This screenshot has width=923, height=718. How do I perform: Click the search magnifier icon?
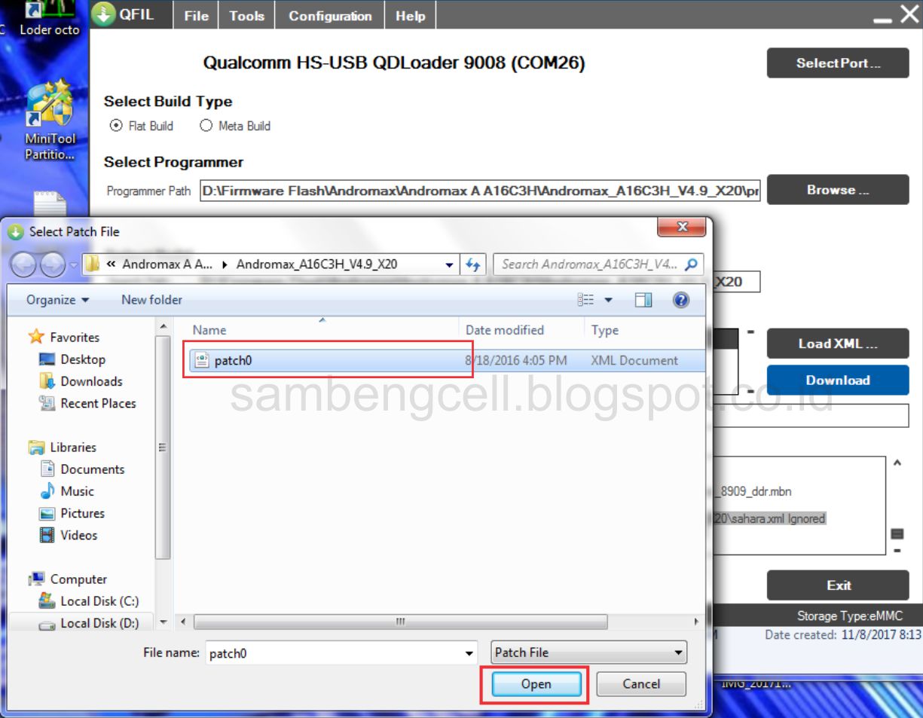(x=692, y=264)
